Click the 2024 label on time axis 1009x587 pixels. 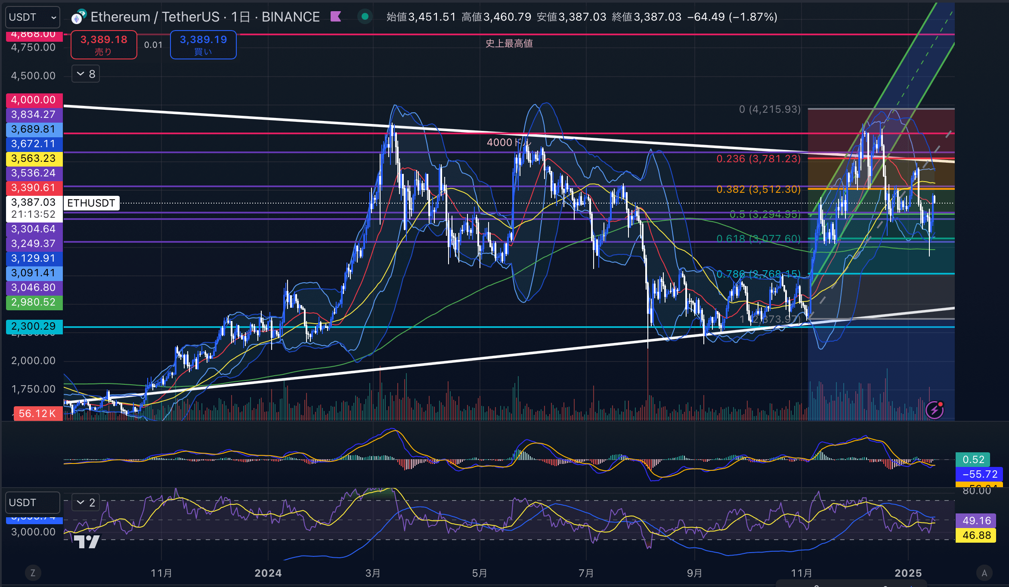click(268, 573)
